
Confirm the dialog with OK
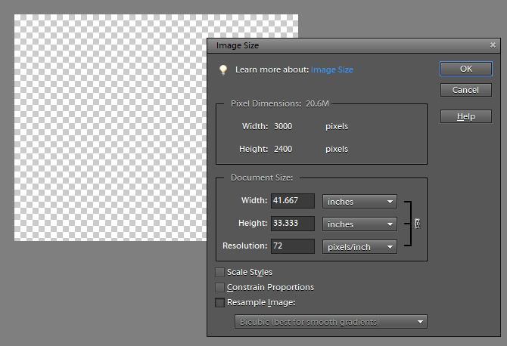[x=465, y=69]
